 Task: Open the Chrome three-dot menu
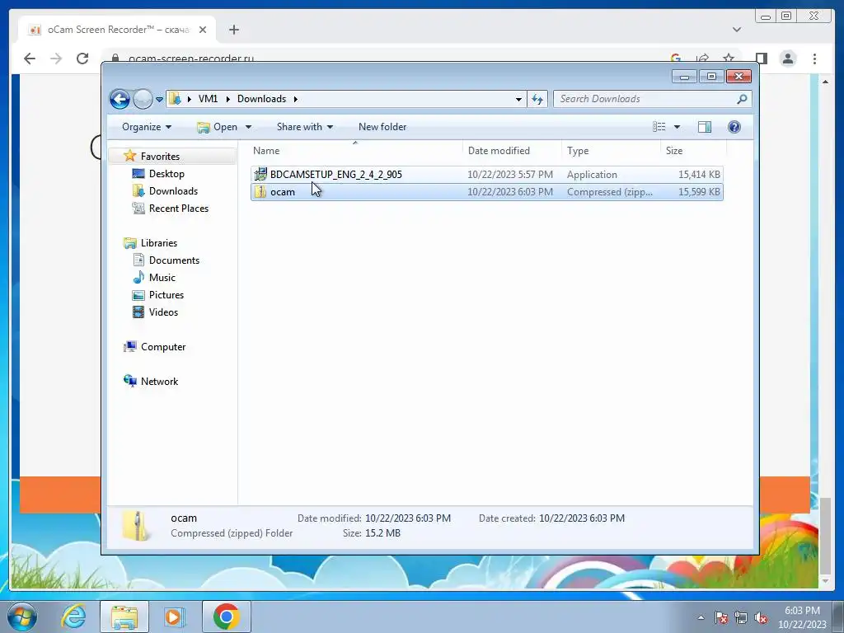[815, 59]
